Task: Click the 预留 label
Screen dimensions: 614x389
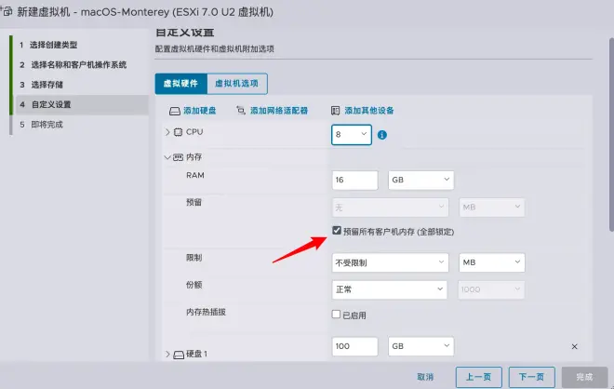Action: point(194,203)
